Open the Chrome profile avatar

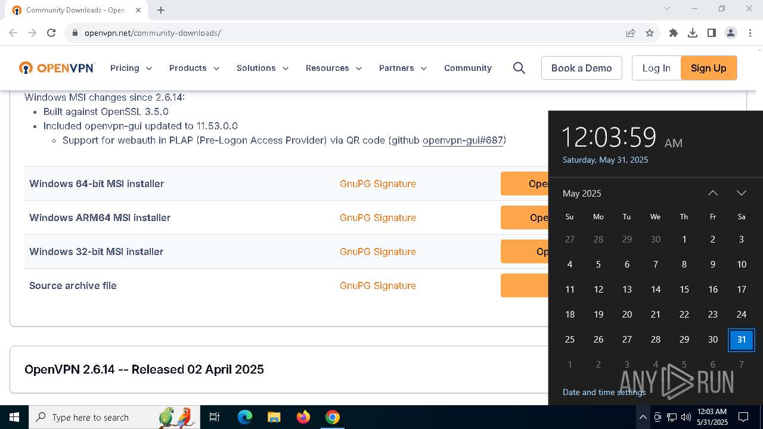pyautogui.click(x=731, y=33)
